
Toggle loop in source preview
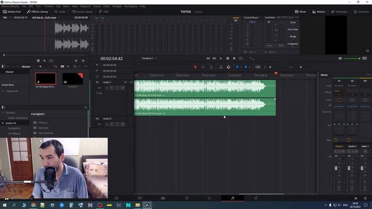coord(51,60)
